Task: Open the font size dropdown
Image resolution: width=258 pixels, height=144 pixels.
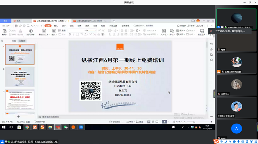Action: pos(96,31)
